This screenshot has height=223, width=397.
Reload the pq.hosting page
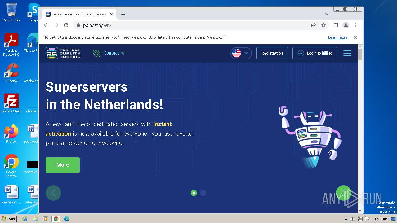coord(66,25)
